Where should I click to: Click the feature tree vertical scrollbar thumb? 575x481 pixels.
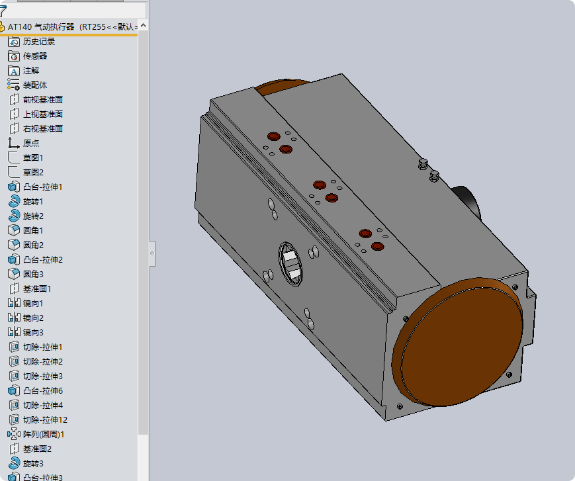[144, 233]
